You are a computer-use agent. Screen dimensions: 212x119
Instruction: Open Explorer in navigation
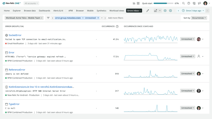[x=17, y=11]
